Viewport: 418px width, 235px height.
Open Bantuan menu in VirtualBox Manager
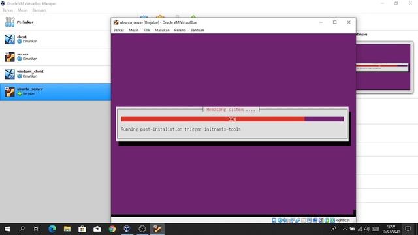(x=39, y=10)
